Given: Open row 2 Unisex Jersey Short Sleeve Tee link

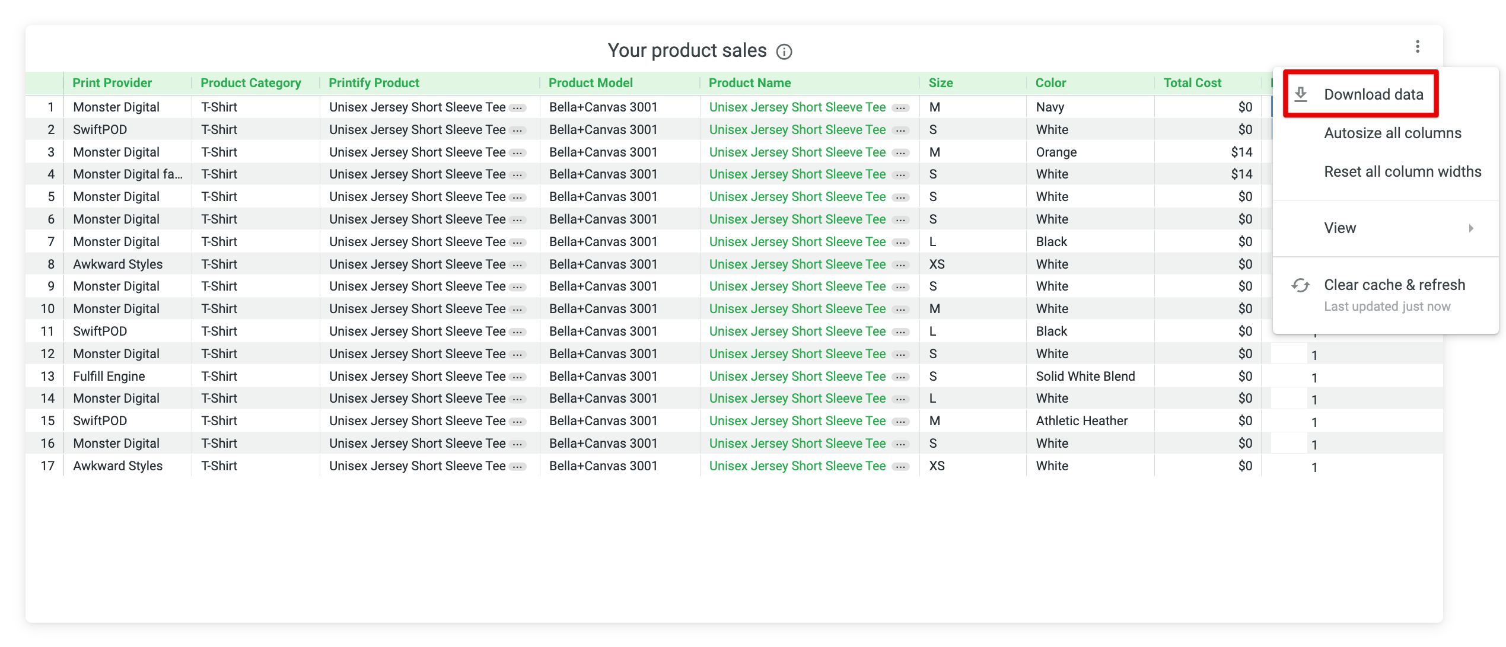Looking at the screenshot, I should pos(798,129).
